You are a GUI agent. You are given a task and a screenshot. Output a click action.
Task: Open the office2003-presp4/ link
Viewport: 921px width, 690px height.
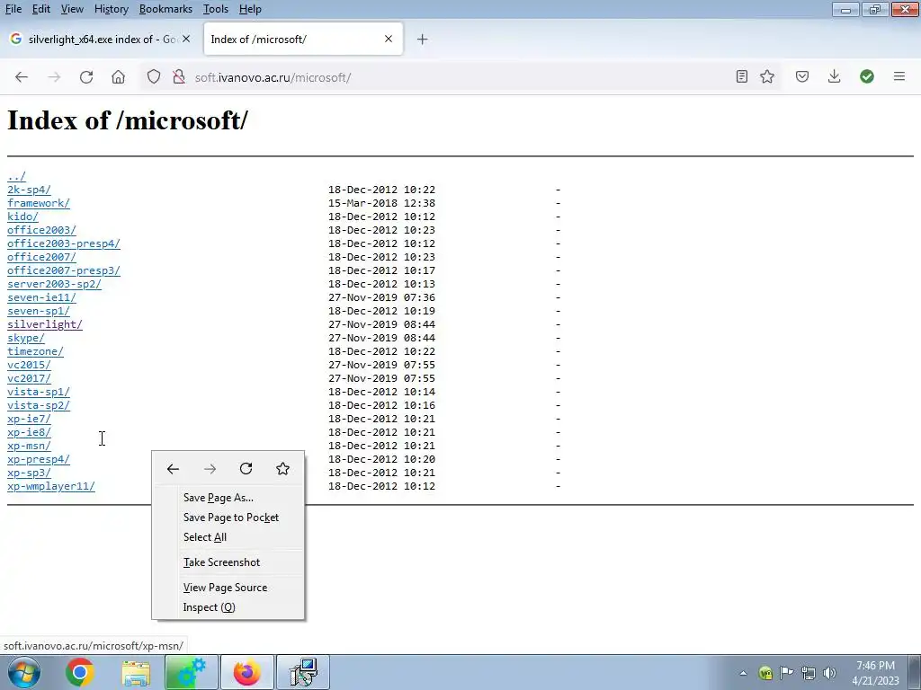coord(64,243)
